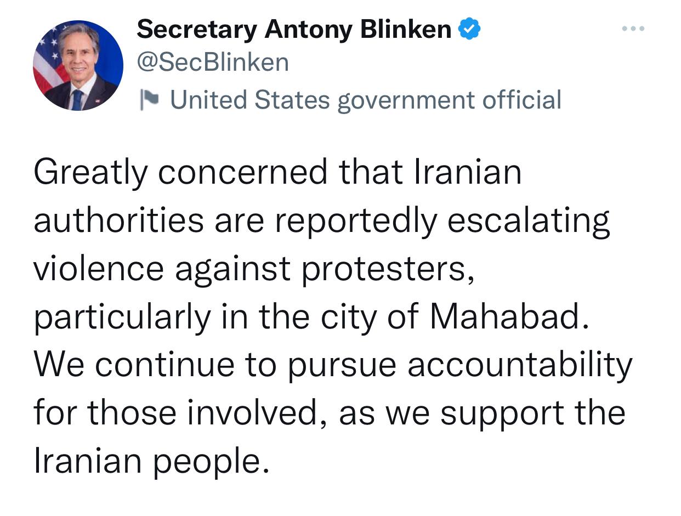Click the word pursue in the tweet
681x516 pixels.
click(x=341, y=365)
